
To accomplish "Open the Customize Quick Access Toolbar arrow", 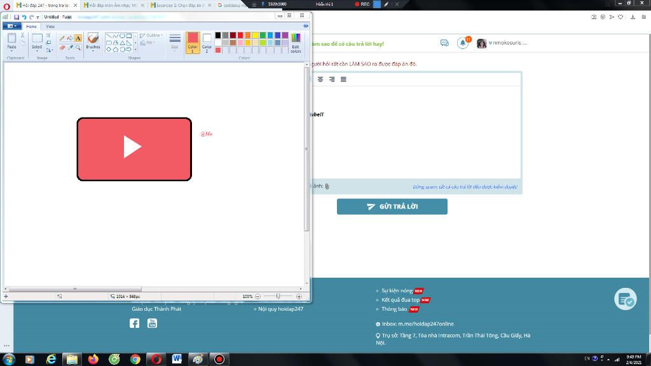I will point(38,17).
